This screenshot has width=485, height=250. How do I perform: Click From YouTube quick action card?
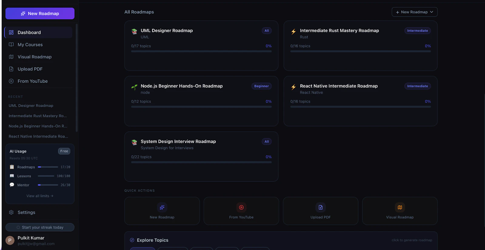[241, 211]
